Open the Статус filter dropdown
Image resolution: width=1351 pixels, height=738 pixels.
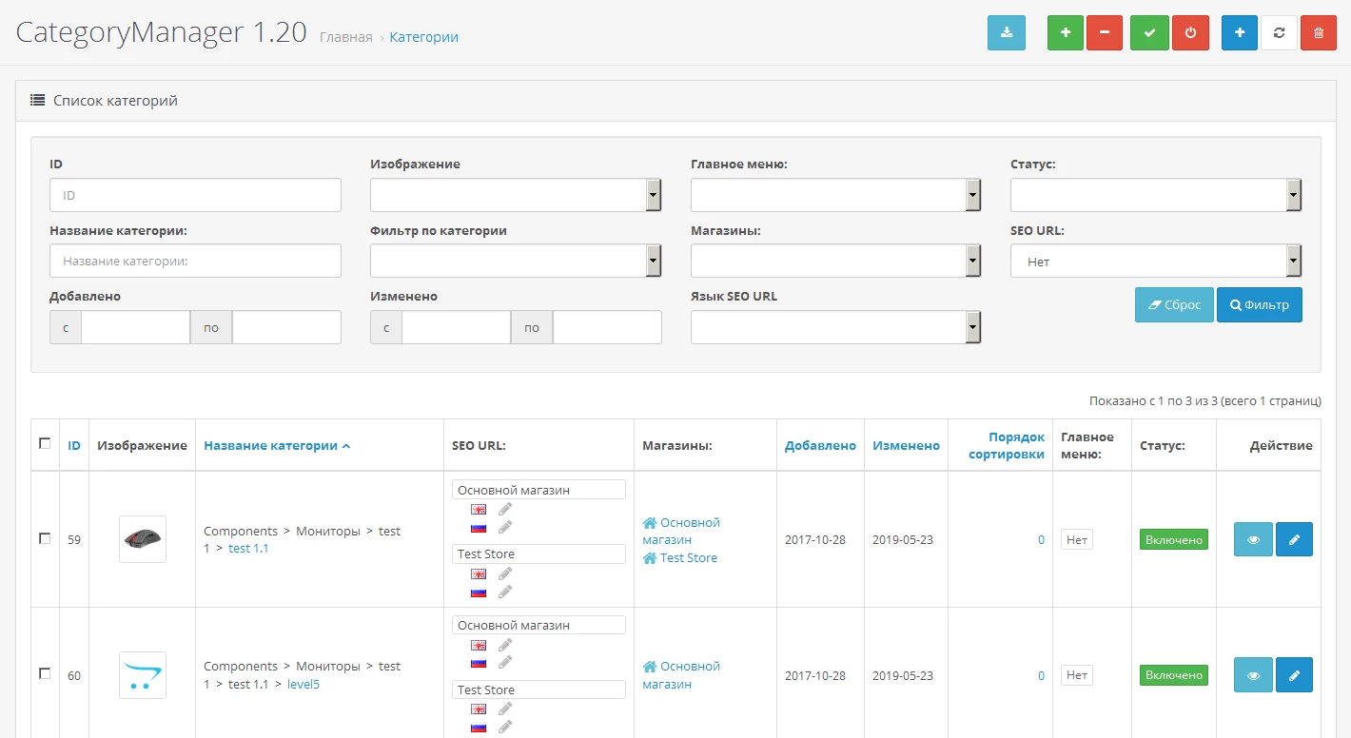point(1156,195)
